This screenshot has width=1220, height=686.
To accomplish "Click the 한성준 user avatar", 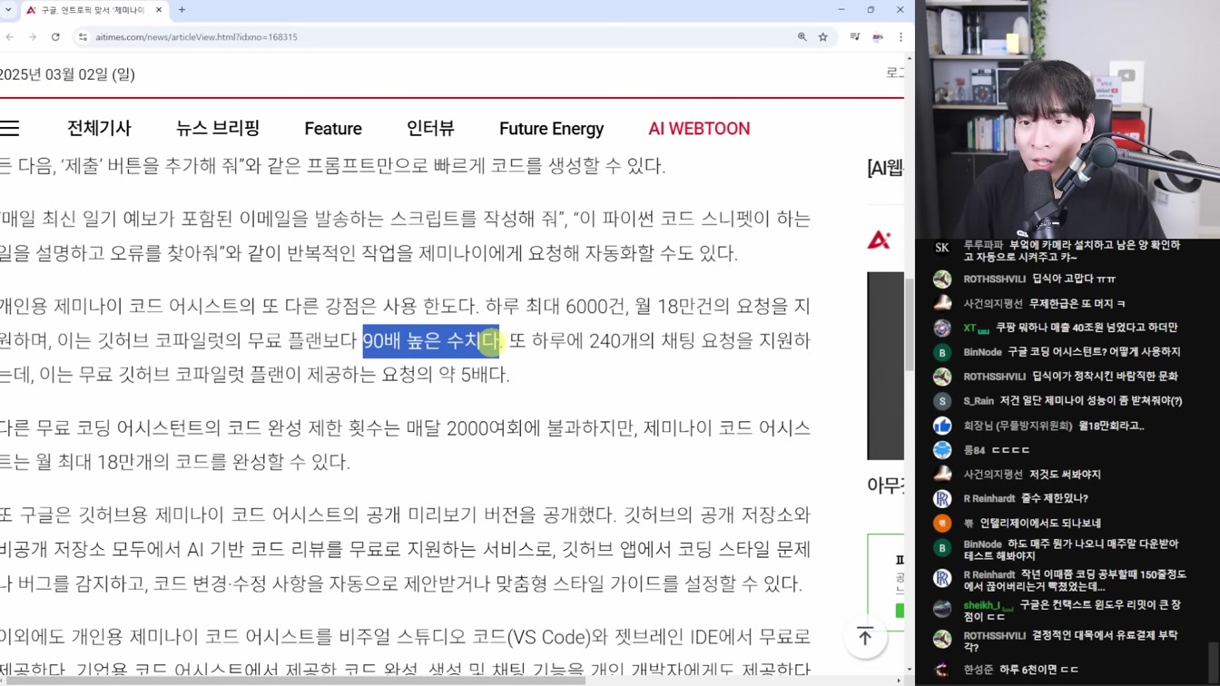I will (942, 670).
